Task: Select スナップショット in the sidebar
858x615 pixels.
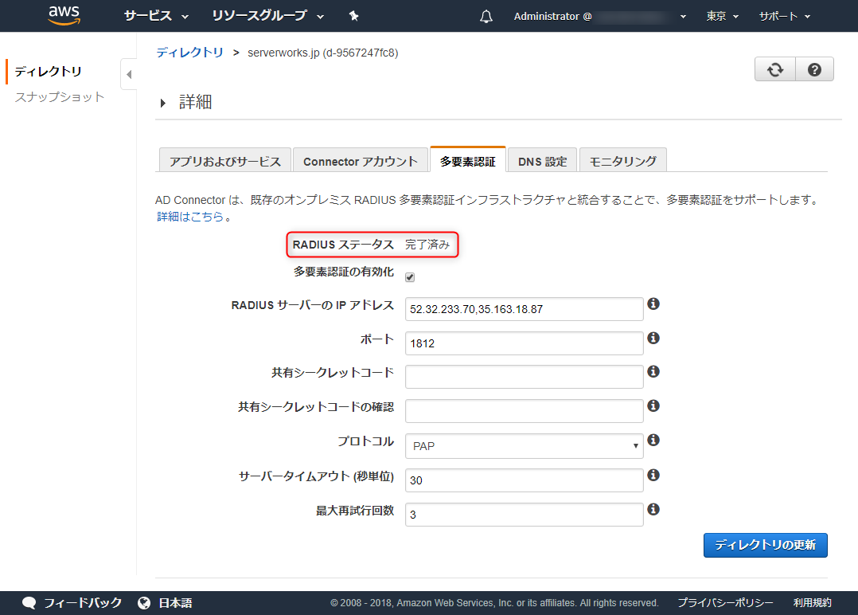Action: tap(60, 97)
